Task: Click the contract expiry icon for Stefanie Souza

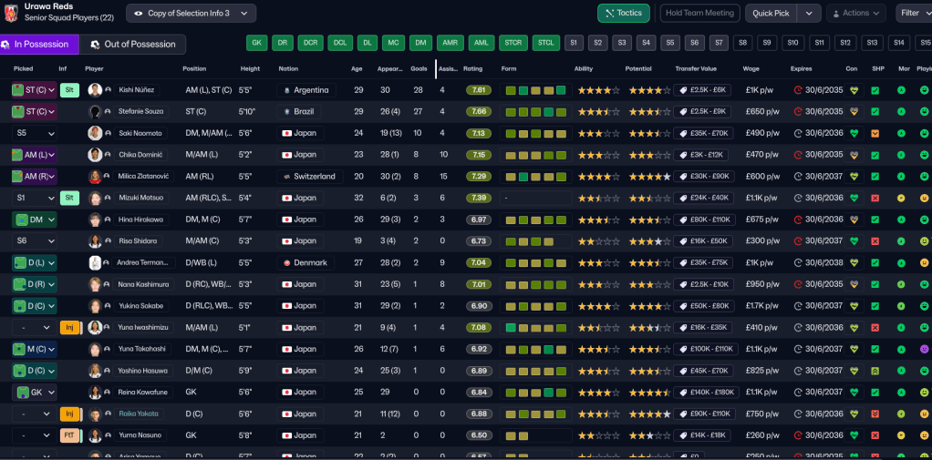Action: (x=798, y=111)
